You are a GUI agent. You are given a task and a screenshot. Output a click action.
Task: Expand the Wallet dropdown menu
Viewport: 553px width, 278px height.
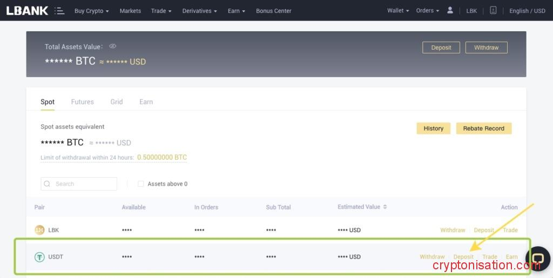pos(398,11)
